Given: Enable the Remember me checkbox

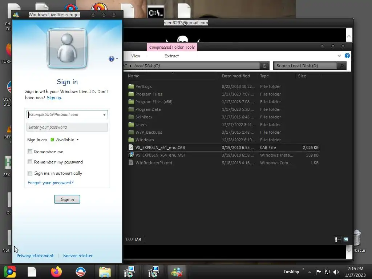Looking at the screenshot, I should pos(30,152).
